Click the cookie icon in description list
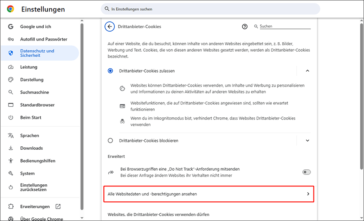This screenshot has width=364, height=221. click(x=122, y=88)
